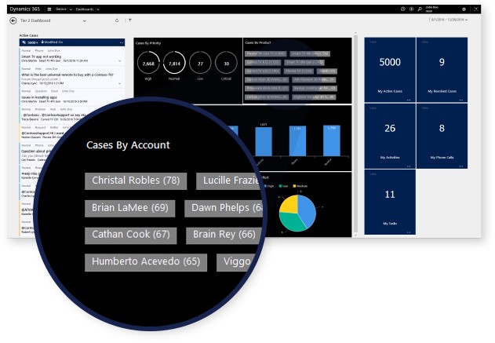The width and height of the screenshot is (495, 343).
Task: Open the dashboard filter funnel icon
Action: [x=130, y=20]
